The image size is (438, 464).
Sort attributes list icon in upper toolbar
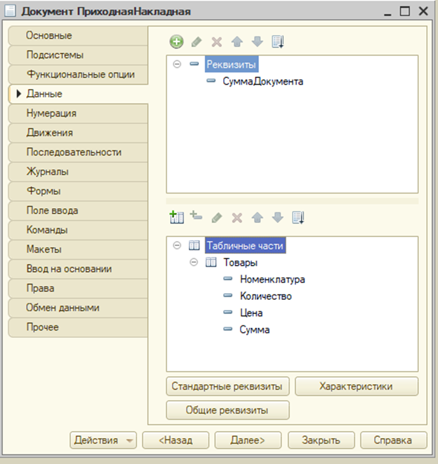278,42
